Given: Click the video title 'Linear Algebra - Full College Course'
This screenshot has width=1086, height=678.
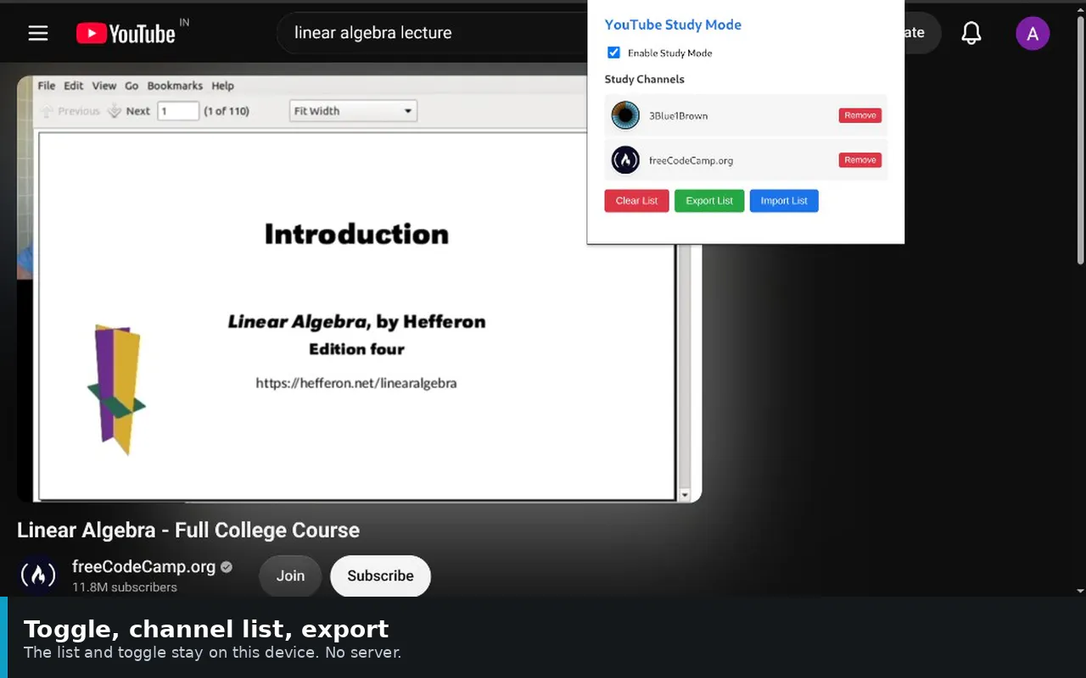Looking at the screenshot, I should (x=188, y=531).
